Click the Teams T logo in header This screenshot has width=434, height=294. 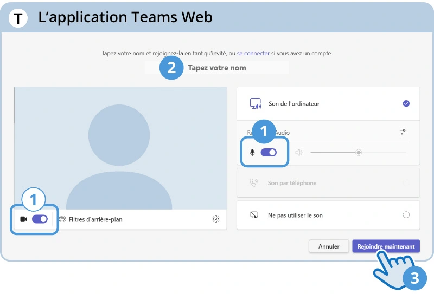[18, 18]
